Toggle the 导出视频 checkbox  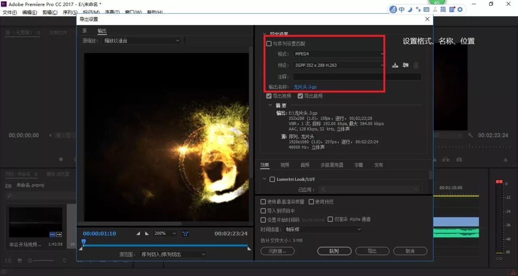(x=269, y=96)
